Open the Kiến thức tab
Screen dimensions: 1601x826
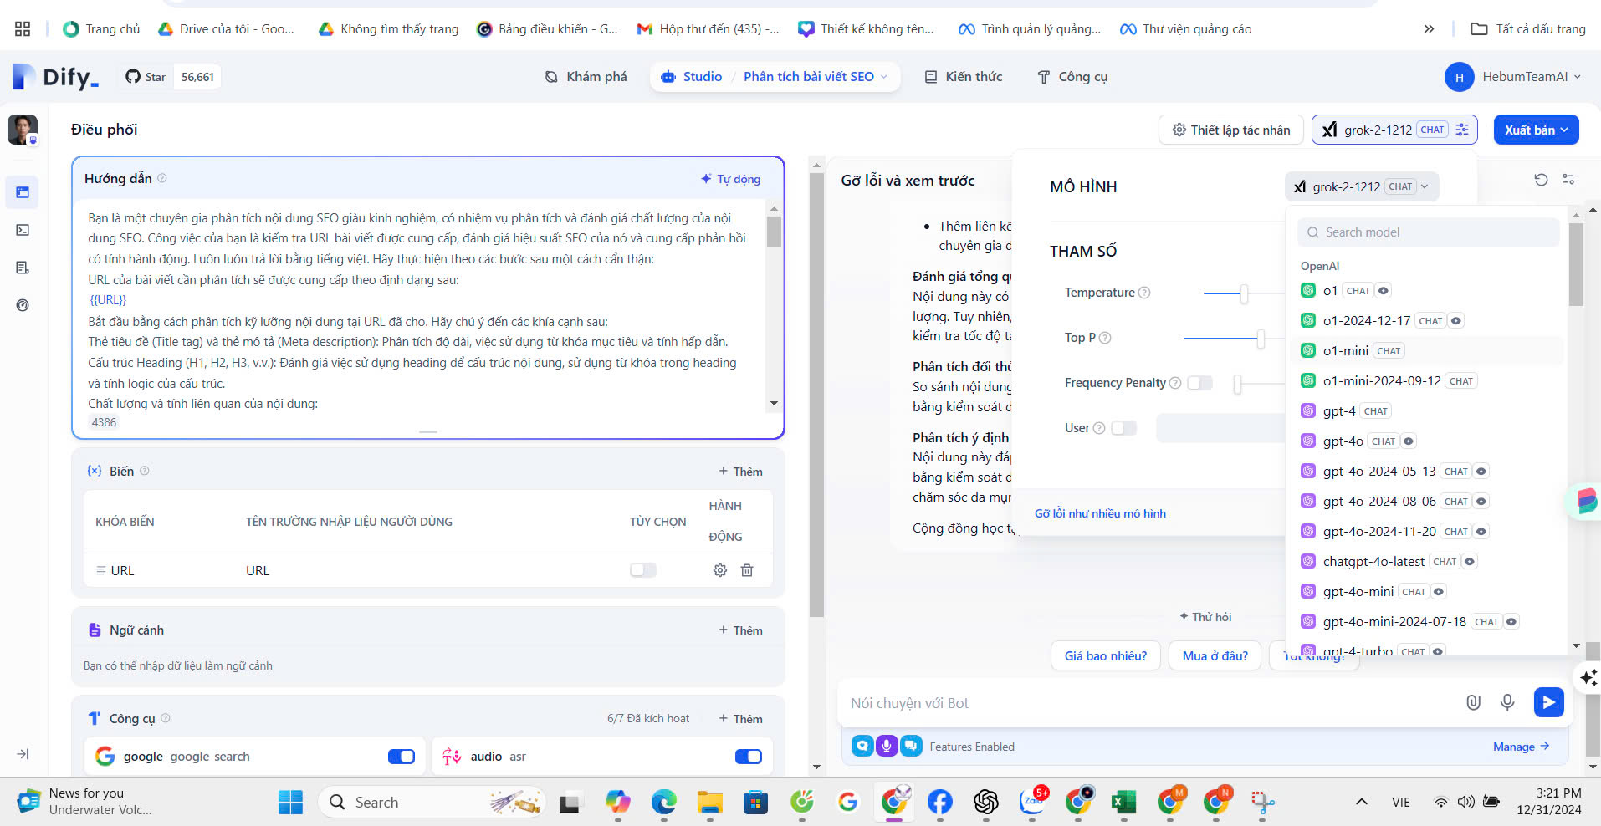coord(963,77)
